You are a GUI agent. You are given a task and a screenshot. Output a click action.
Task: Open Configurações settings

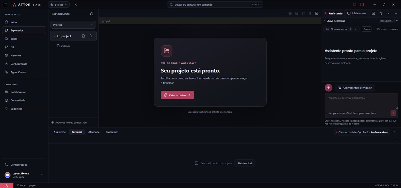click(x=24, y=164)
